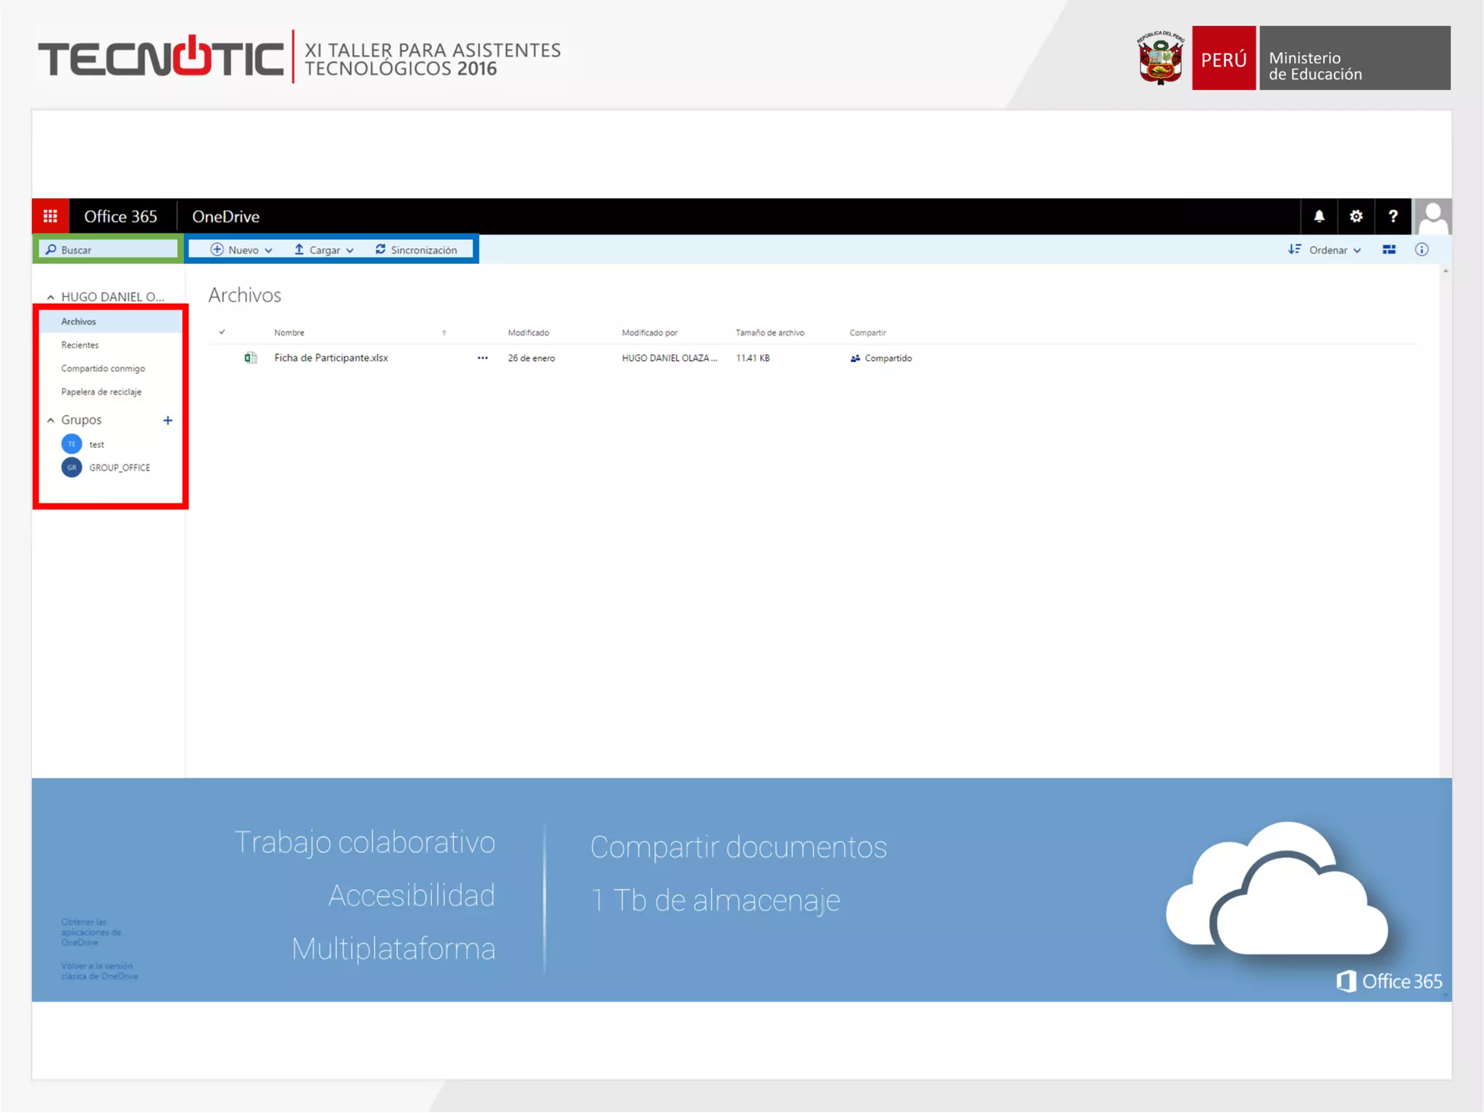The width and height of the screenshot is (1484, 1113).
Task: Expand the Nuevo dropdown
Action: coord(242,249)
